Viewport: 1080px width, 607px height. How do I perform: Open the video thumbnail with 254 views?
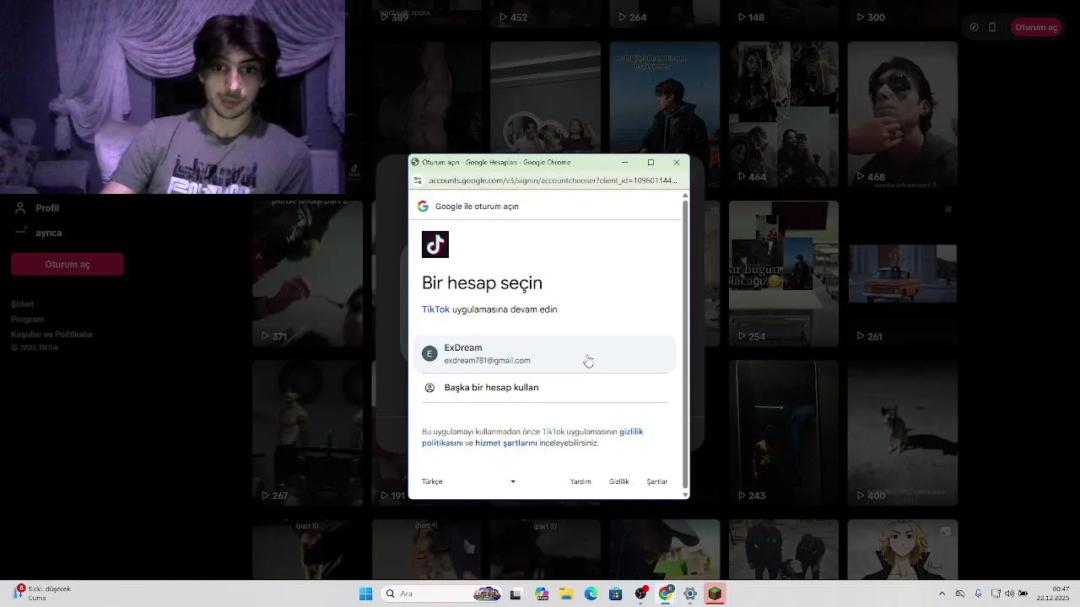coord(784,273)
